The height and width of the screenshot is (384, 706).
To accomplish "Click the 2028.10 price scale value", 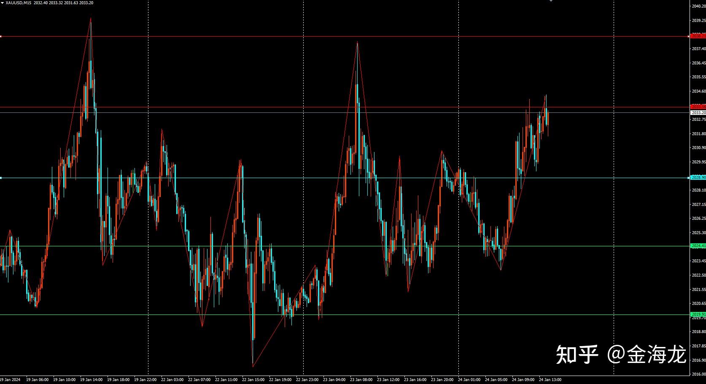I will click(x=699, y=190).
